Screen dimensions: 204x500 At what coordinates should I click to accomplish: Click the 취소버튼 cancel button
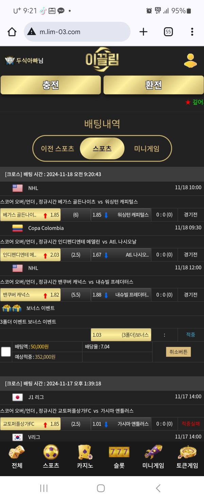(x=178, y=352)
